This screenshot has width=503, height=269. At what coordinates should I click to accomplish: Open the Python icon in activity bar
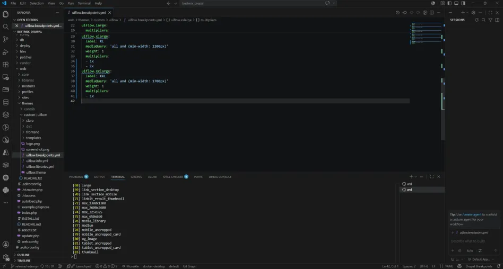[5, 190]
